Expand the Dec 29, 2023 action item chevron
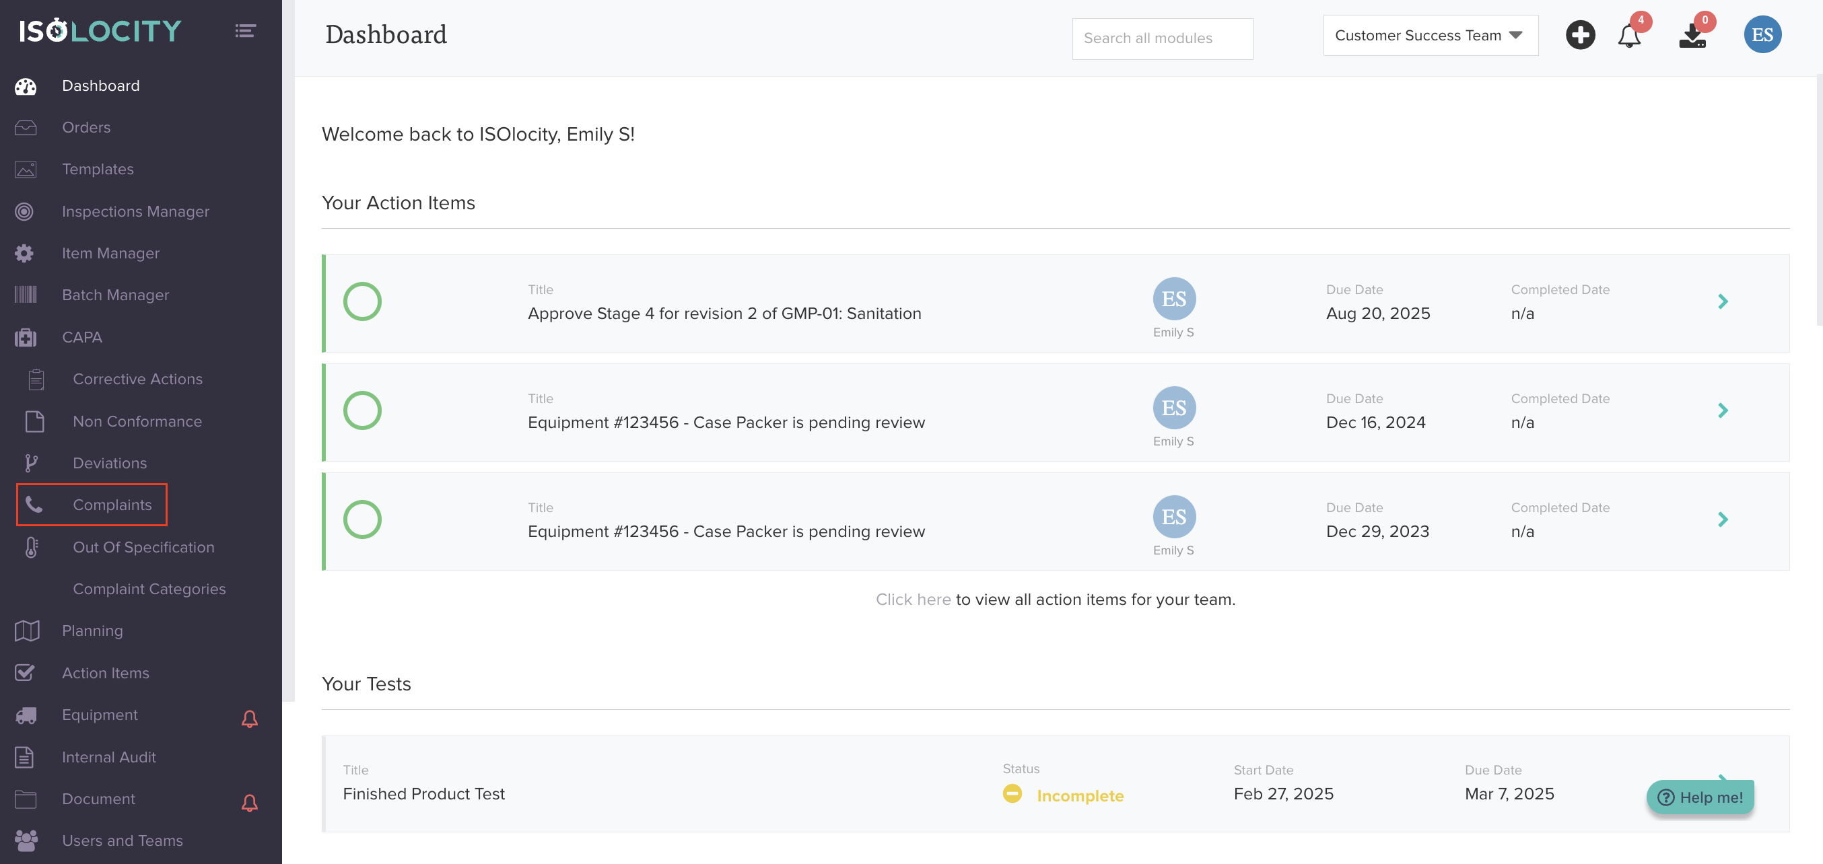The image size is (1823, 864). [x=1723, y=519]
